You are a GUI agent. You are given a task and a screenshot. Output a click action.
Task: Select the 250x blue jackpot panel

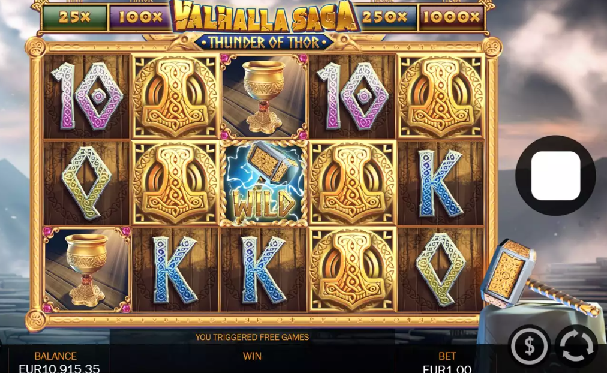(x=385, y=17)
